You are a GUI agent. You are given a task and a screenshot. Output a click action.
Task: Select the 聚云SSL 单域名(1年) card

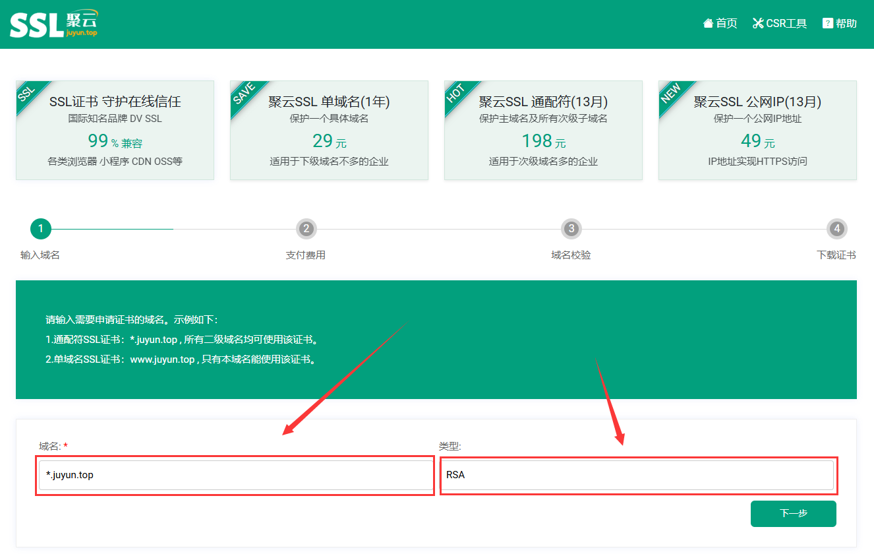pyautogui.click(x=329, y=130)
